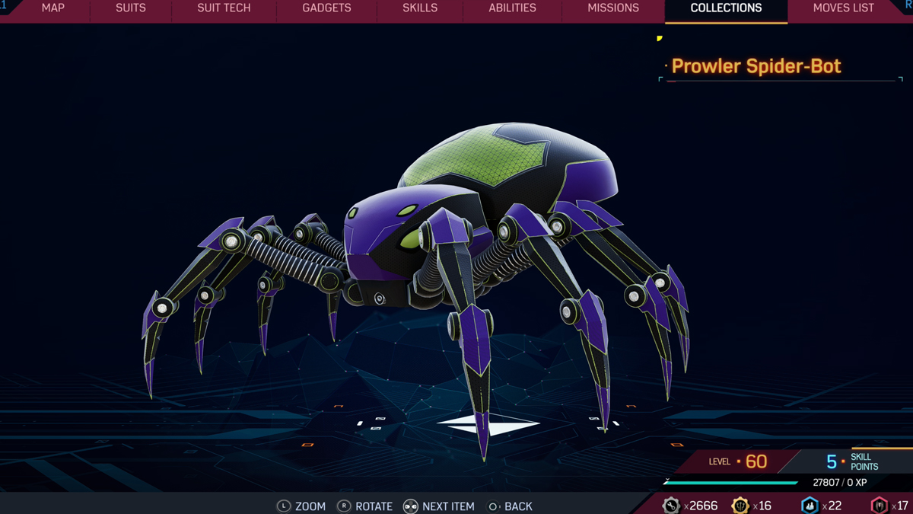Open the Map tab
Image resolution: width=913 pixels, height=514 pixels.
click(x=52, y=8)
